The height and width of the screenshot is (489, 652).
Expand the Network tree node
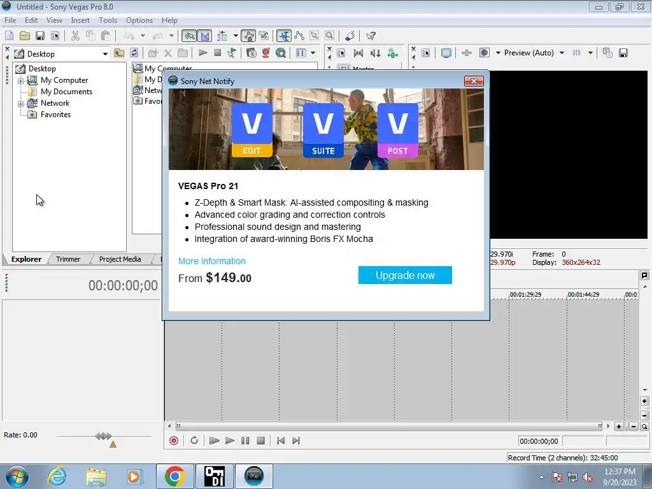point(20,104)
